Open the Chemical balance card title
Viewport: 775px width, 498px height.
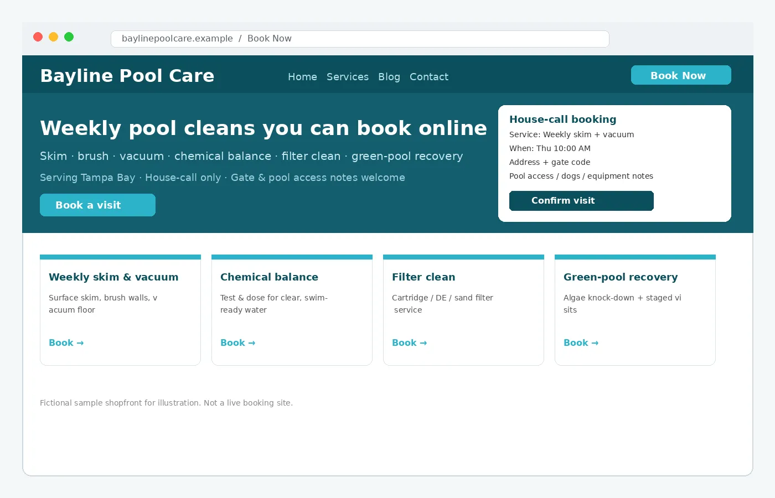[269, 277]
